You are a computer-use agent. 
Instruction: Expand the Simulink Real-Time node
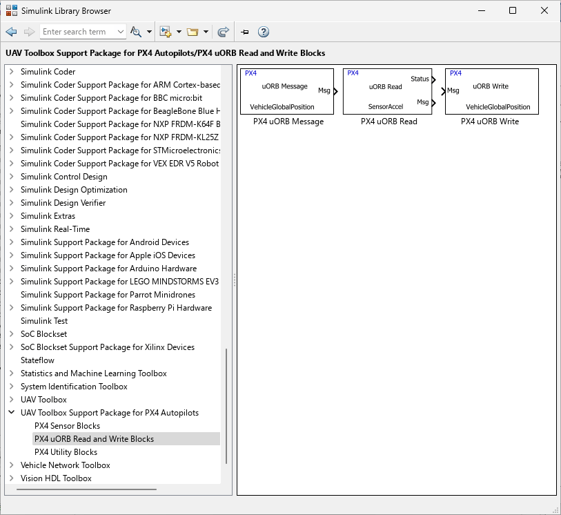(x=12, y=229)
